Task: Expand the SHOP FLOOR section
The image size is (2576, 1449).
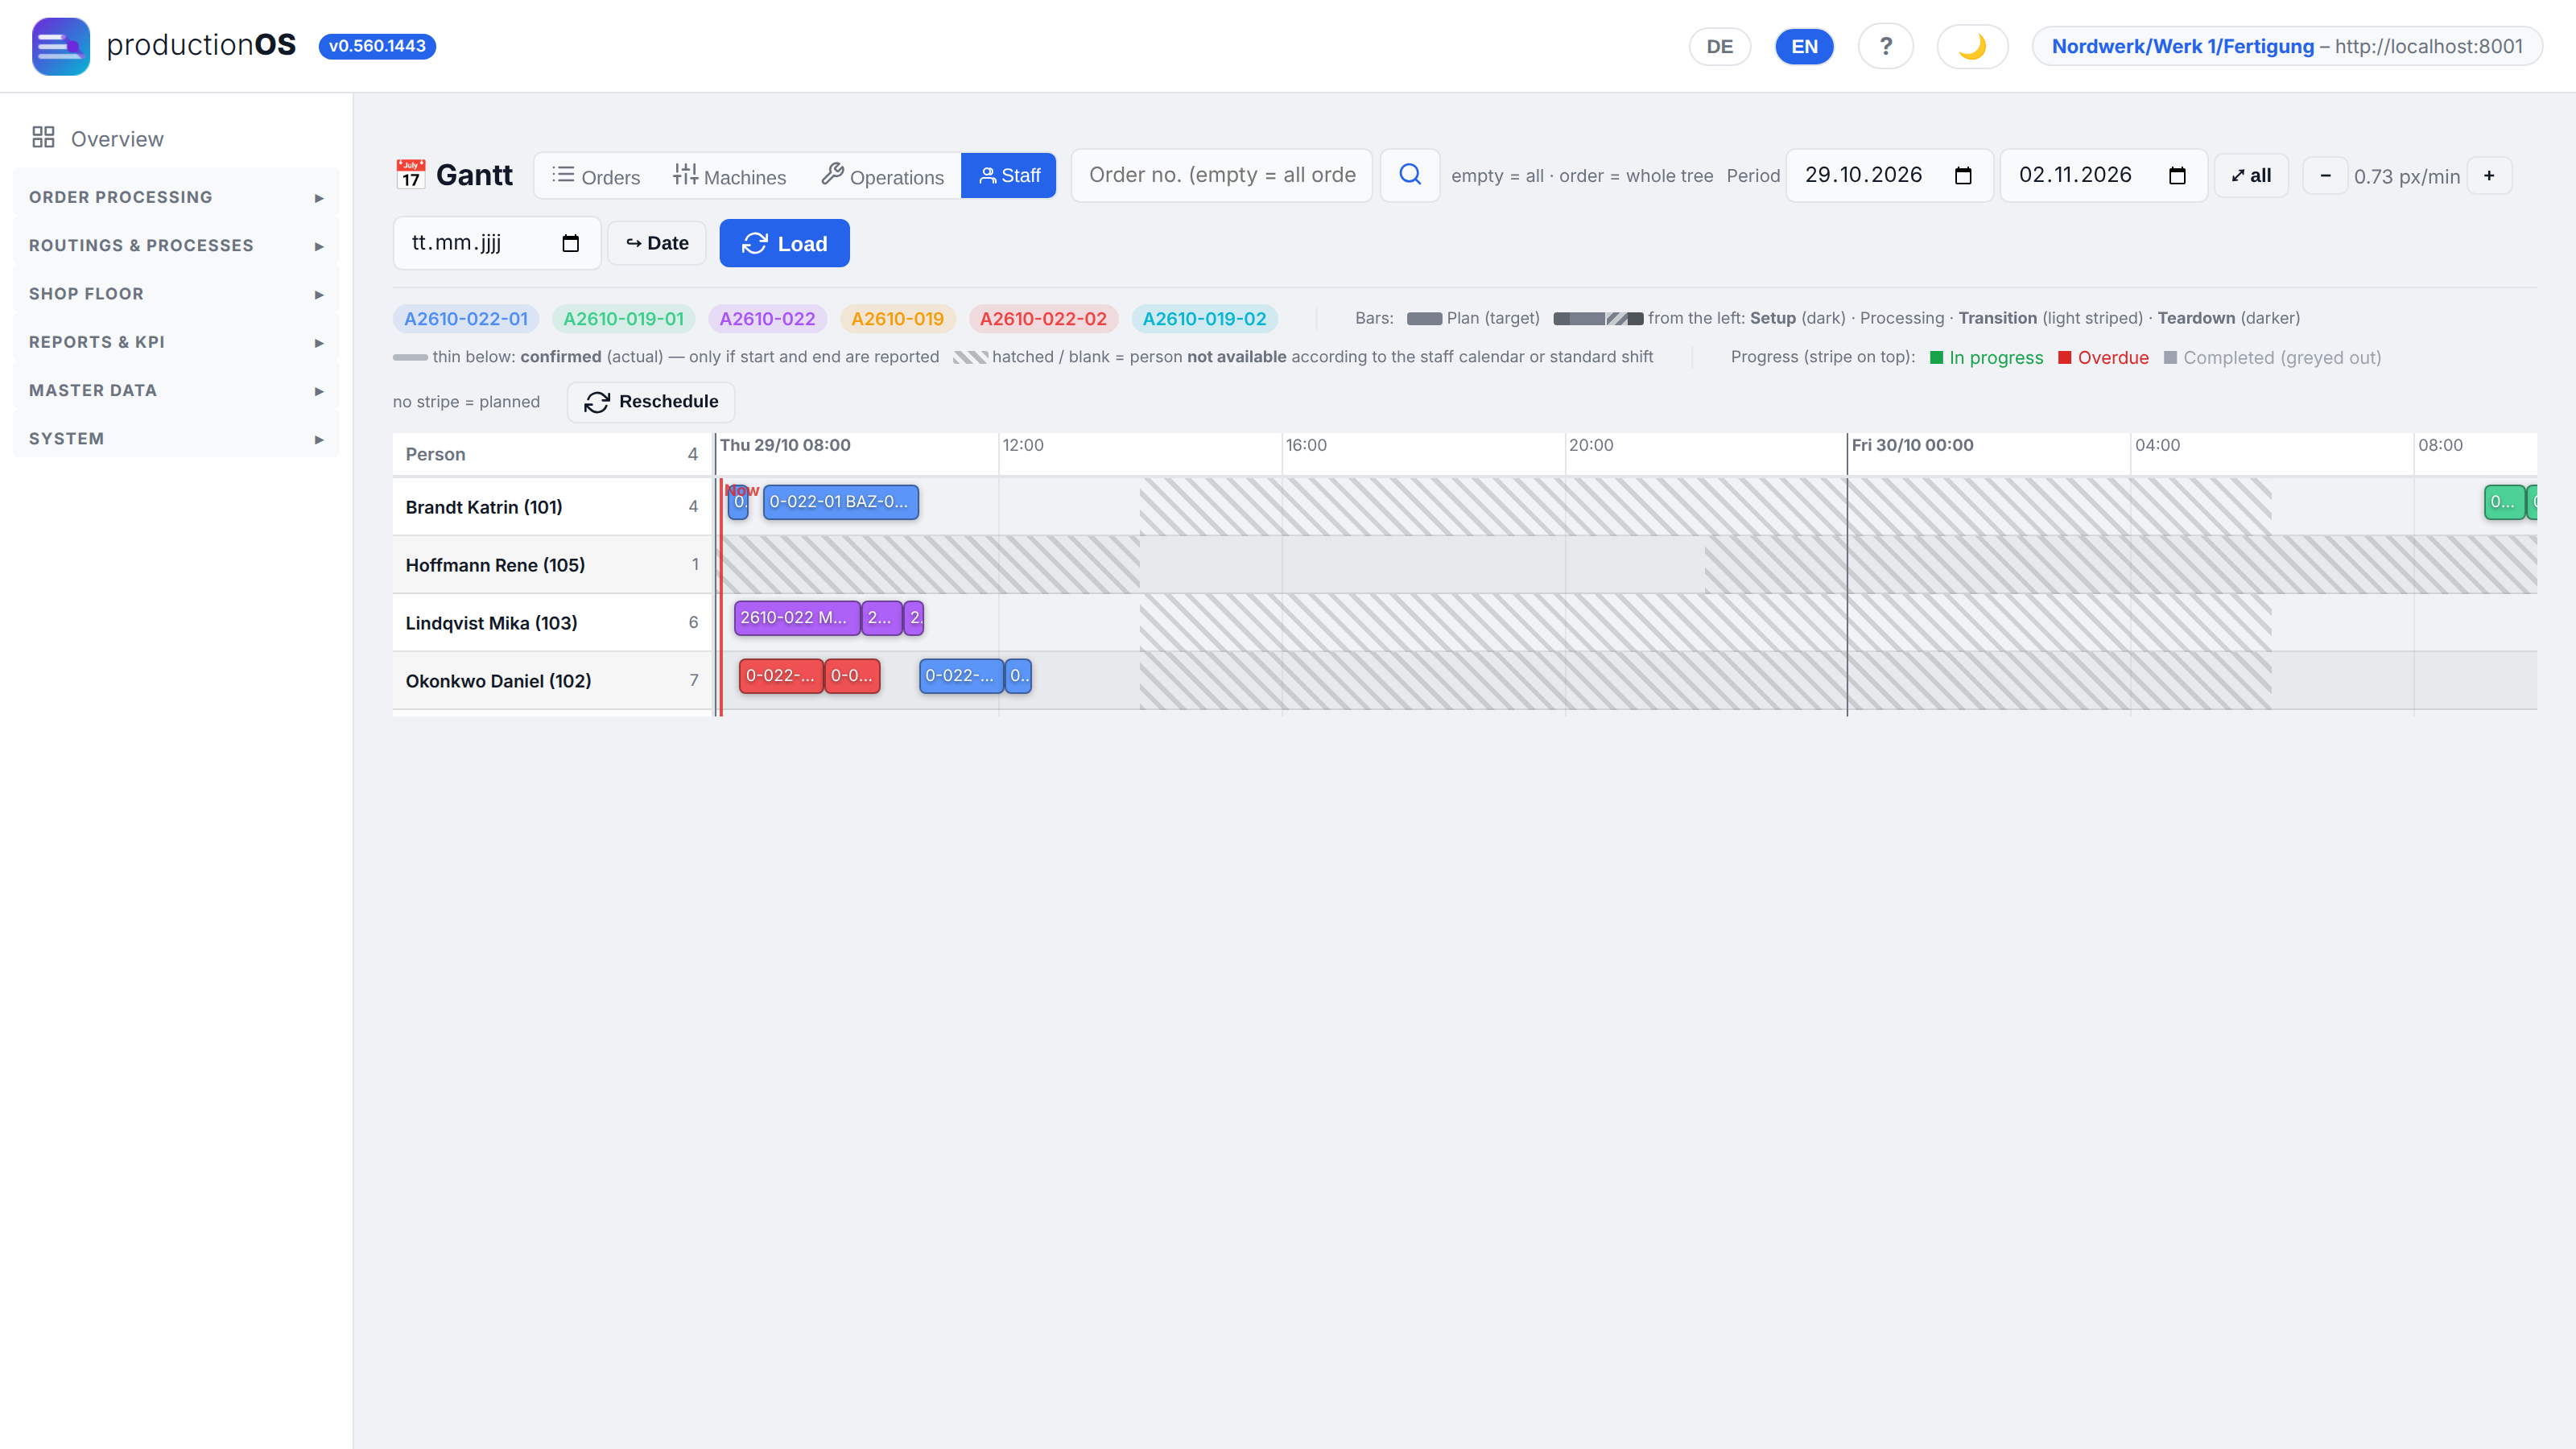Action: tap(176, 294)
